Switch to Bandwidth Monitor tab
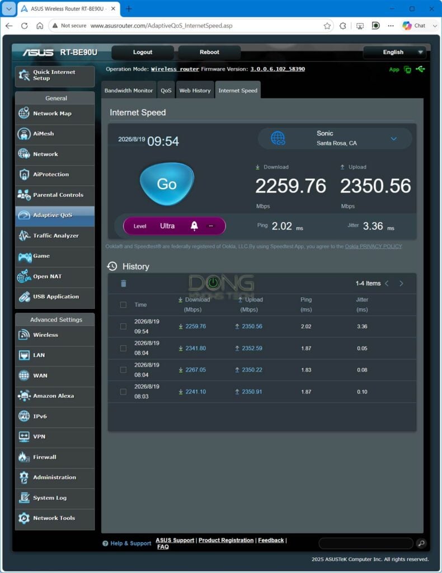Viewport: 442px width, 573px height. [129, 90]
